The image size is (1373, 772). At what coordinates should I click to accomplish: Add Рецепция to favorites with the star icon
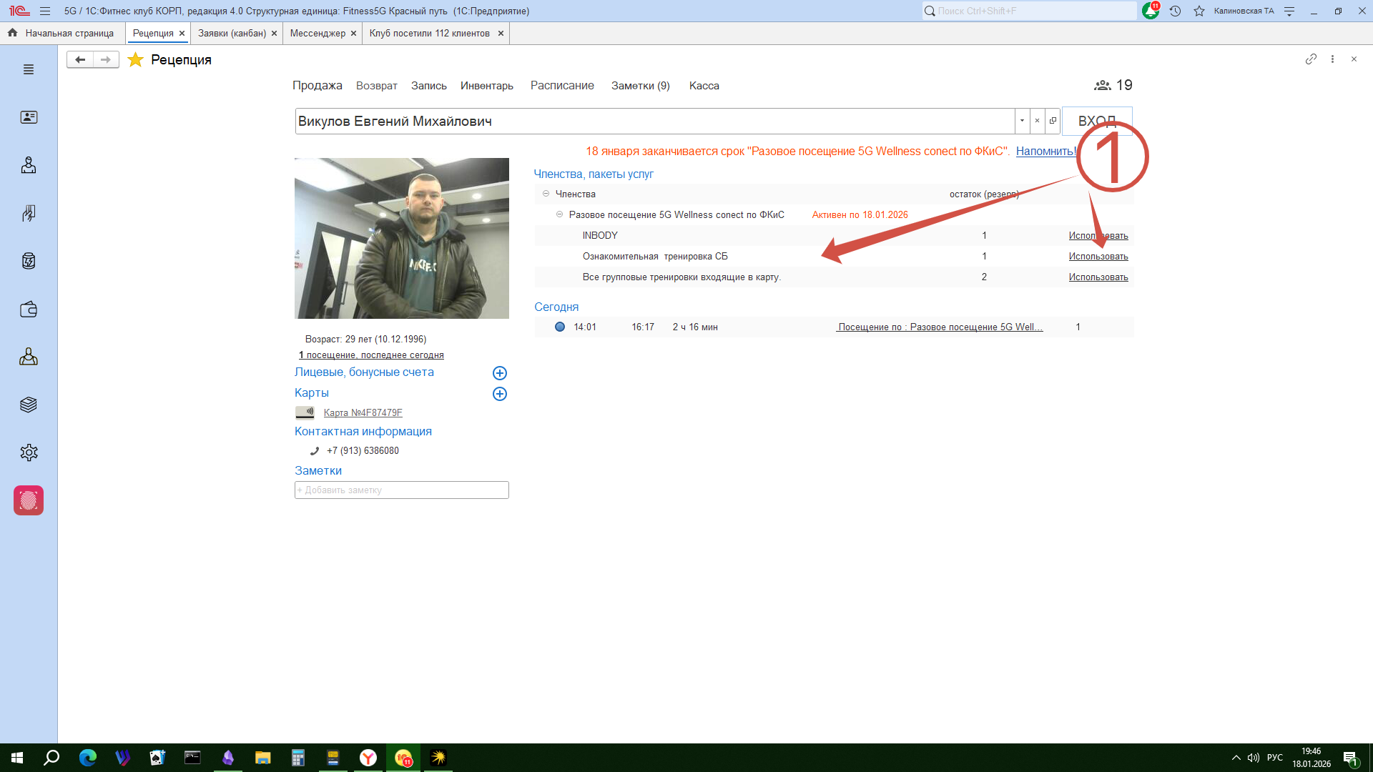click(x=135, y=60)
